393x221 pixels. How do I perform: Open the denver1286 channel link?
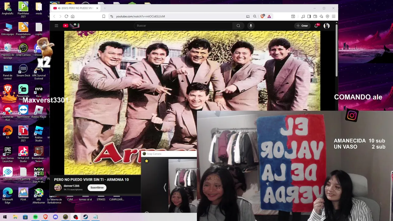[x=72, y=186]
